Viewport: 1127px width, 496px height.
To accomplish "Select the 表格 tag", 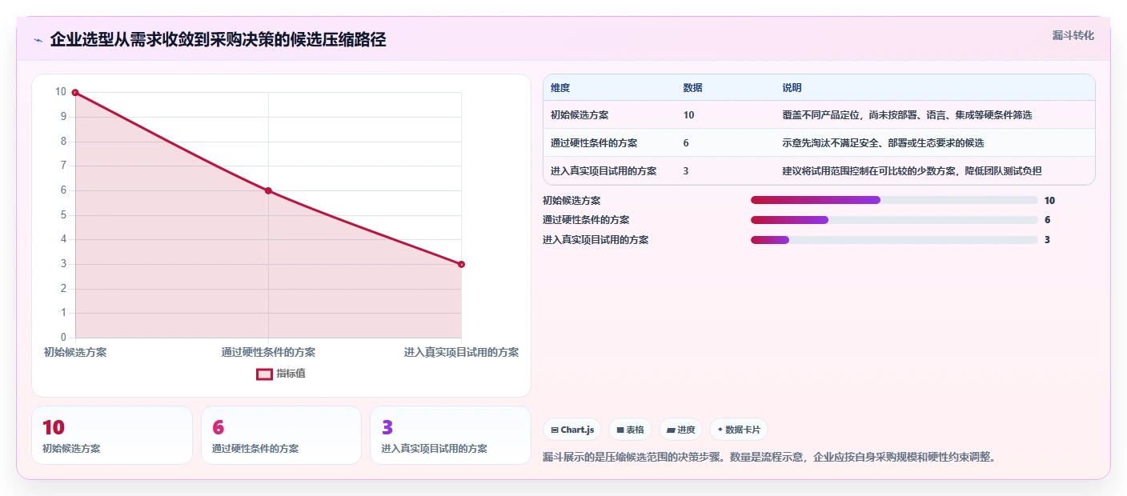I will point(630,430).
